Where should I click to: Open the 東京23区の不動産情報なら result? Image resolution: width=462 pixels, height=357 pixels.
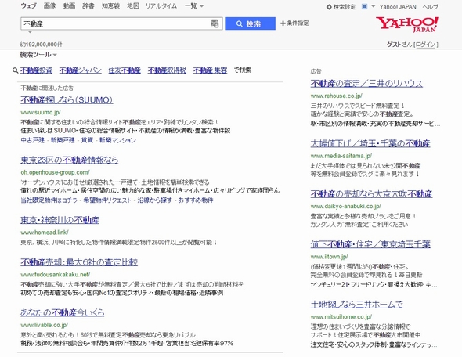[x=69, y=160]
